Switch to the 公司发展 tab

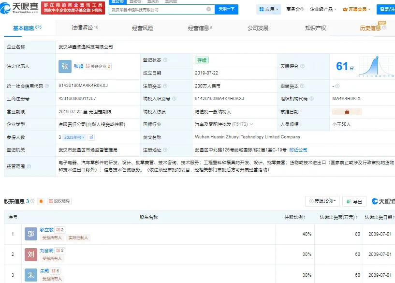[258, 28]
